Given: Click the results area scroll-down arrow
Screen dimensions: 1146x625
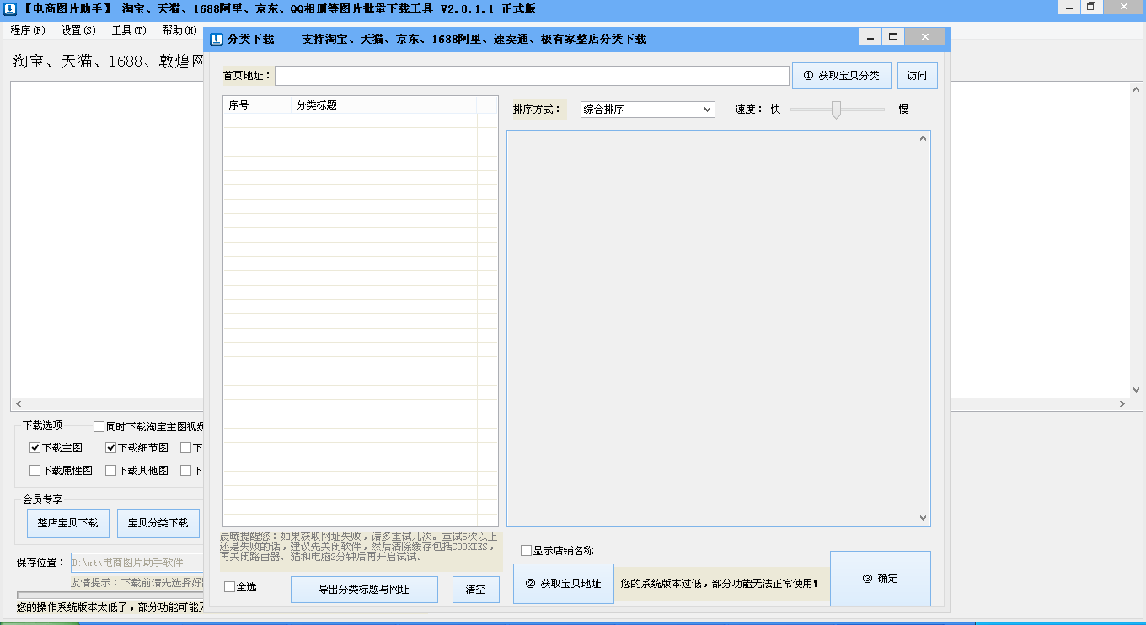Looking at the screenshot, I should [923, 518].
